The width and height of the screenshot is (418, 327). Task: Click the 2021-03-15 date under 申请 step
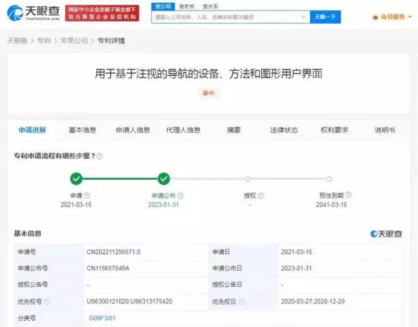(x=76, y=205)
